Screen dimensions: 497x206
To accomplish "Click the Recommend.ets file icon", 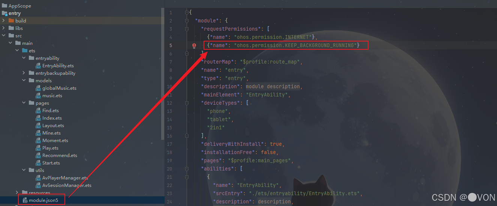I will point(38,156).
